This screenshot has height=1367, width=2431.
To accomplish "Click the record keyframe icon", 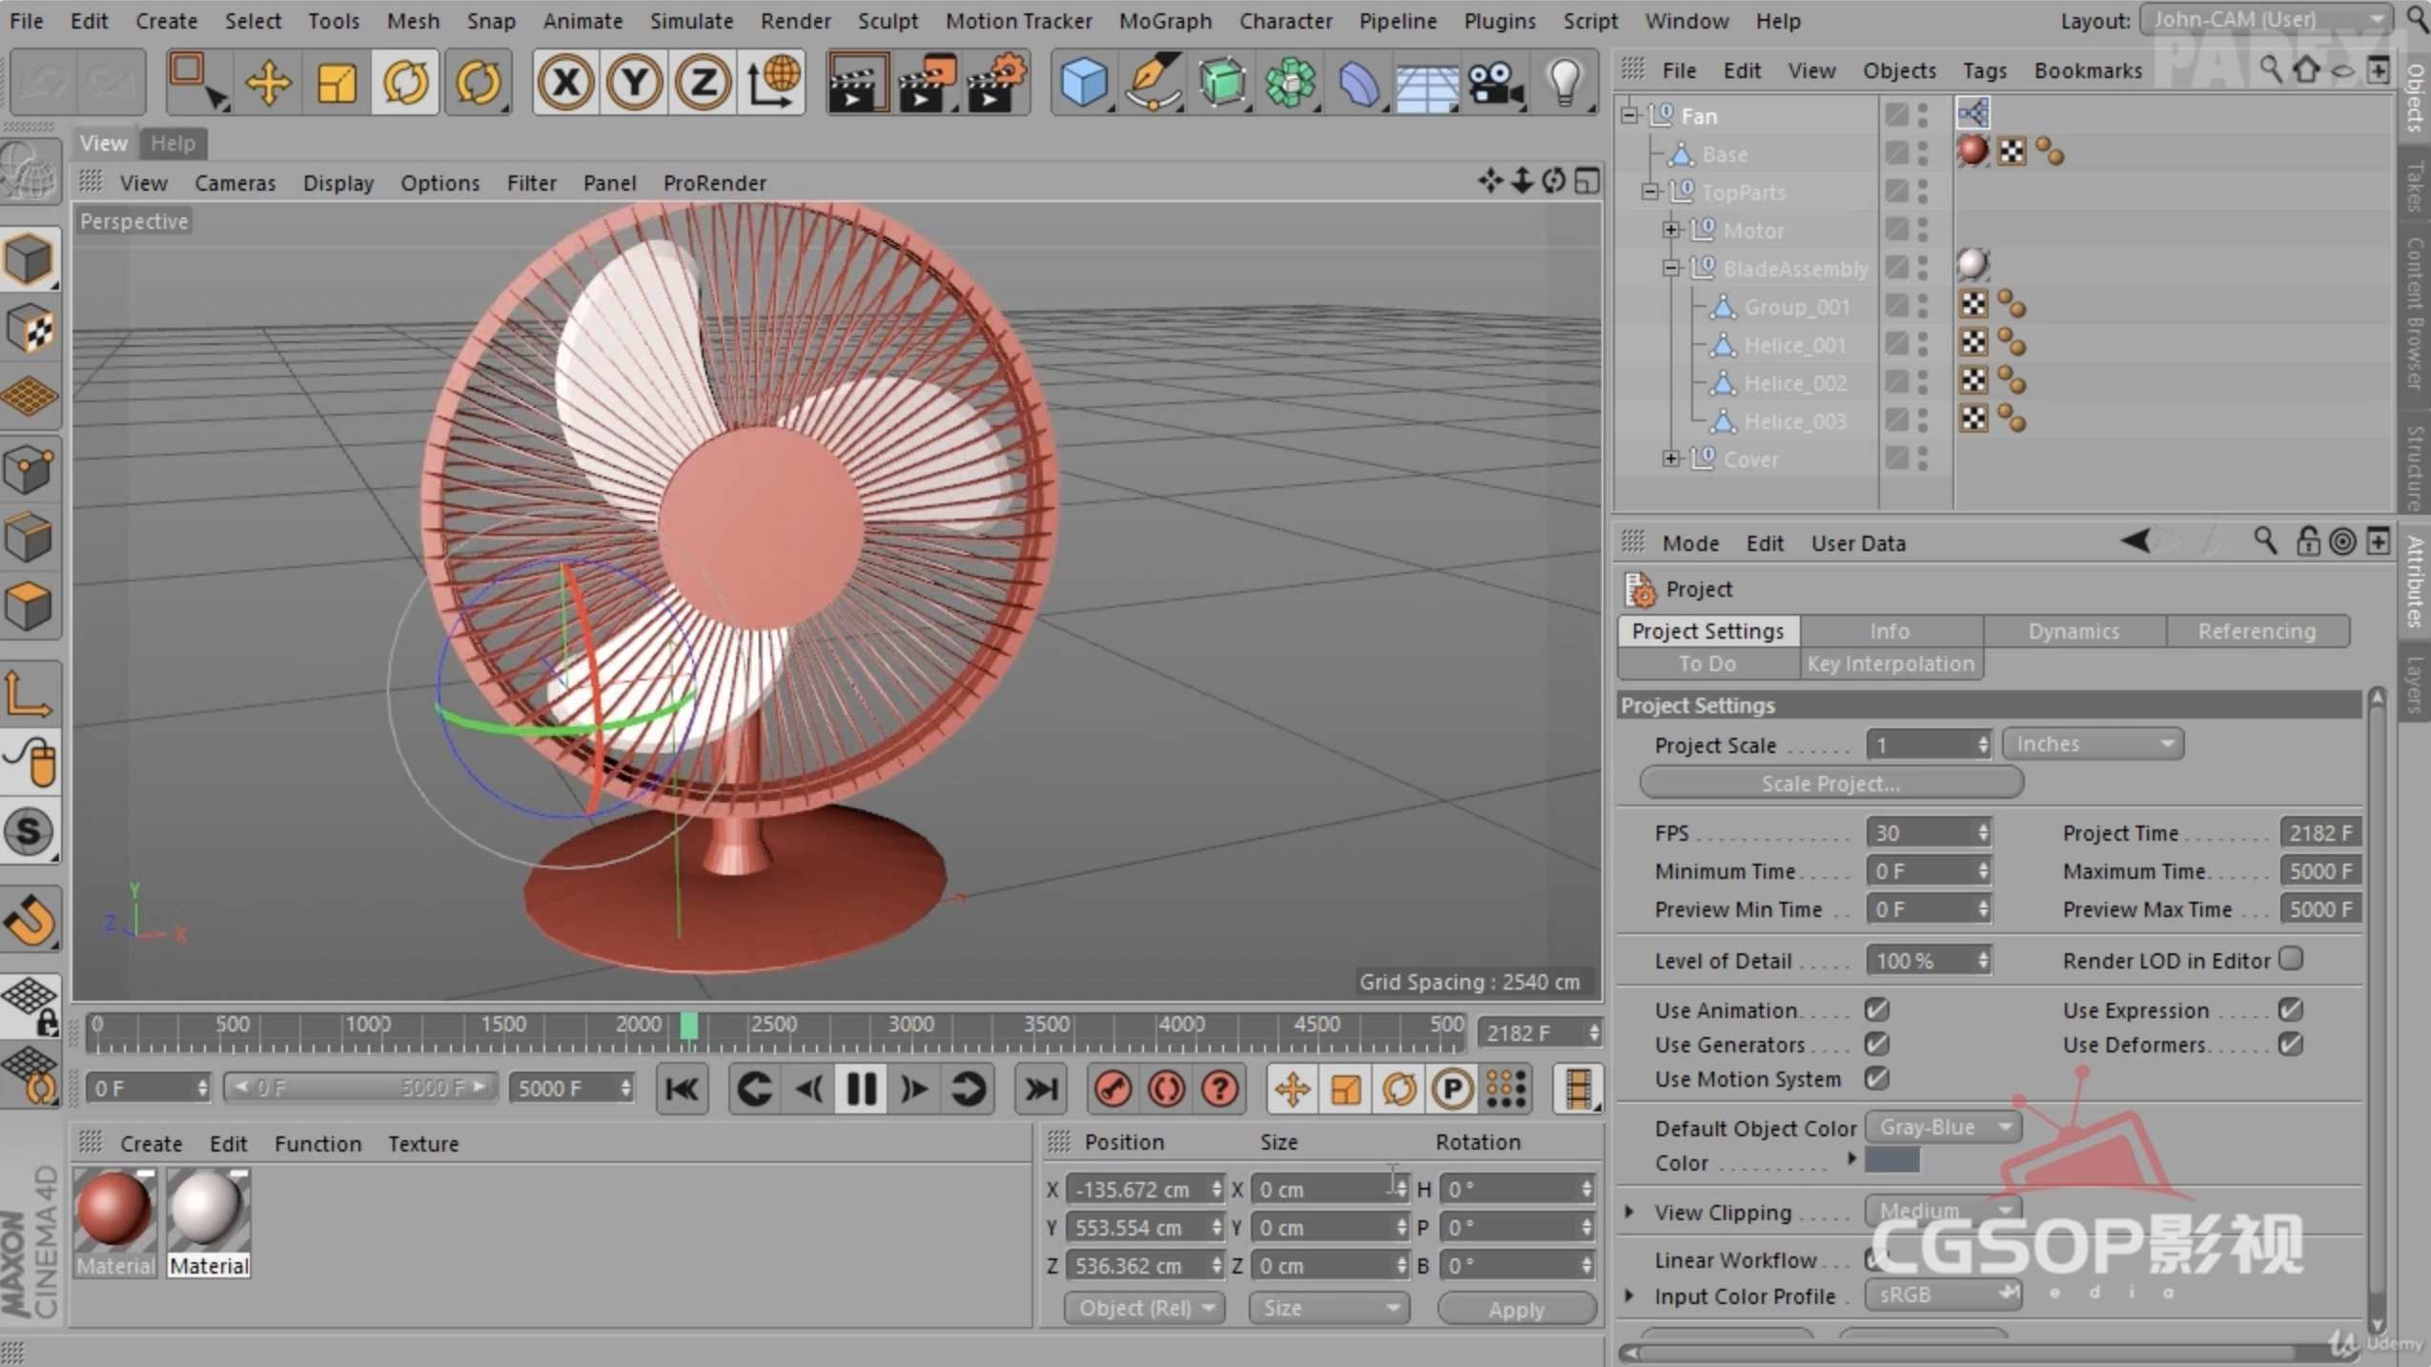I will [x=1111, y=1088].
